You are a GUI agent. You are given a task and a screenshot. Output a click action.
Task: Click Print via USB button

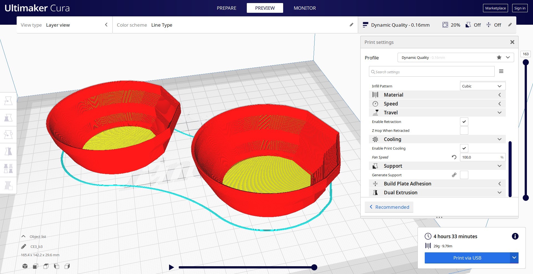[x=467, y=258]
